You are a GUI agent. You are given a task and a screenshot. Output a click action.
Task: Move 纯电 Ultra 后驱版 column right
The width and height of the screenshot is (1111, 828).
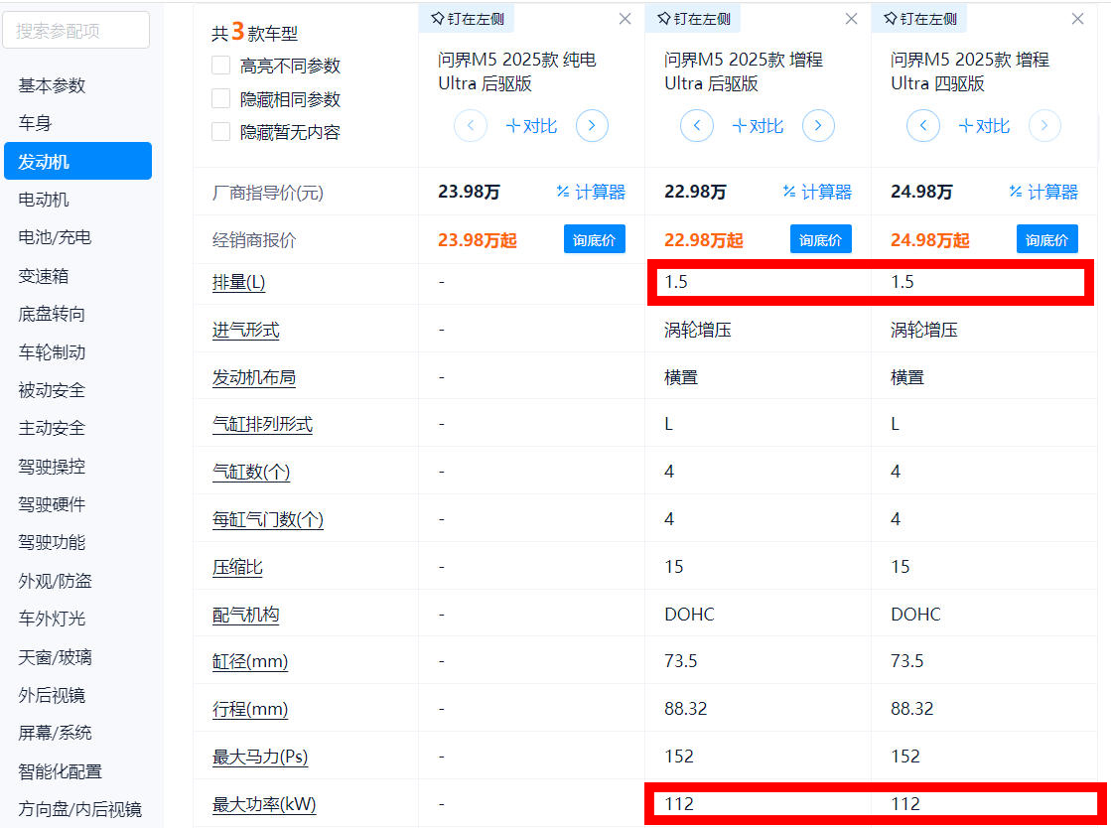[x=593, y=126]
